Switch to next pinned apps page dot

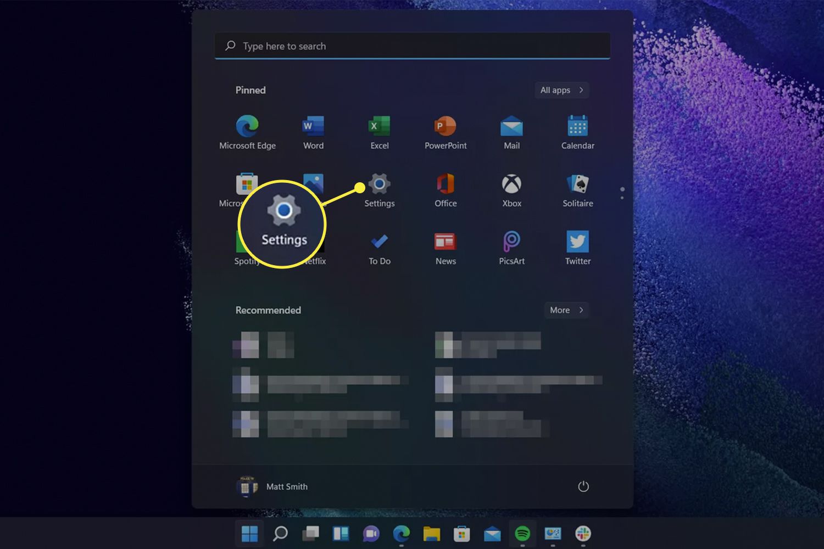click(622, 197)
